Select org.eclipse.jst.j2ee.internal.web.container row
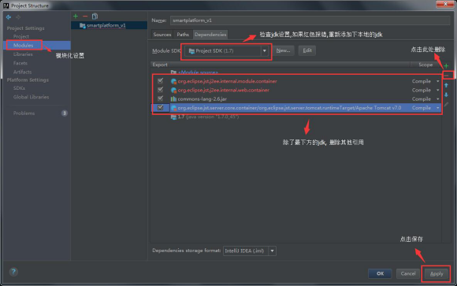 (295, 90)
